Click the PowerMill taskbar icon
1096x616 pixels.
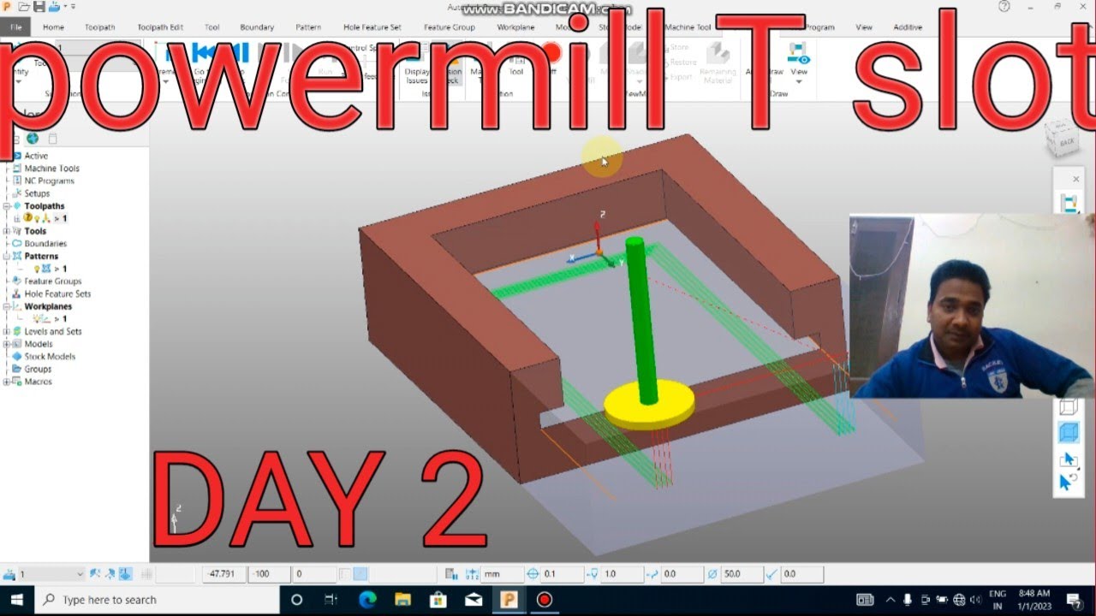pos(509,600)
